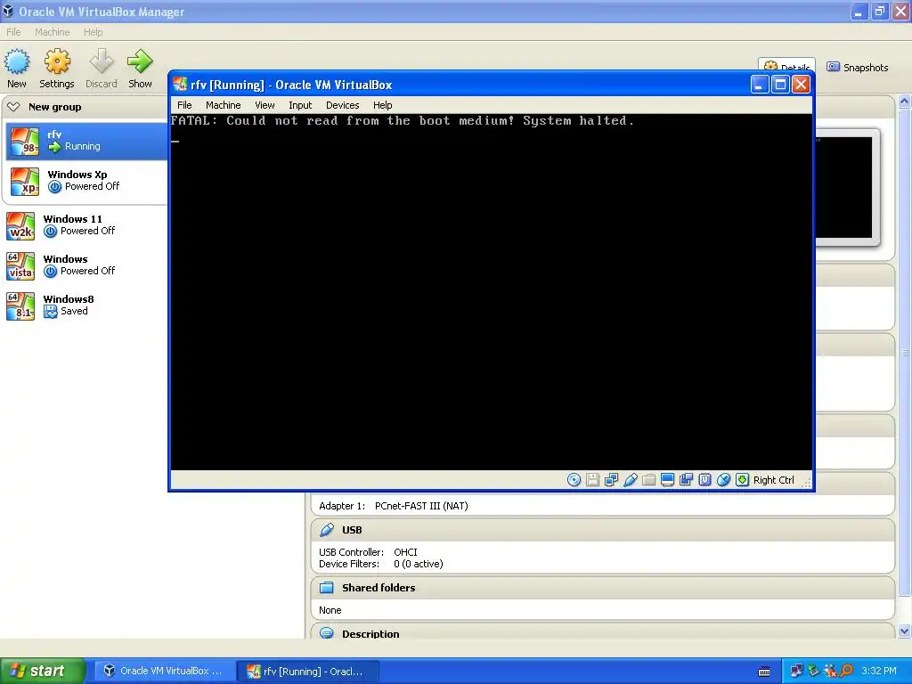Switch to rfv [Running] taskbar button
This screenshot has width=912, height=684.
[308, 672]
